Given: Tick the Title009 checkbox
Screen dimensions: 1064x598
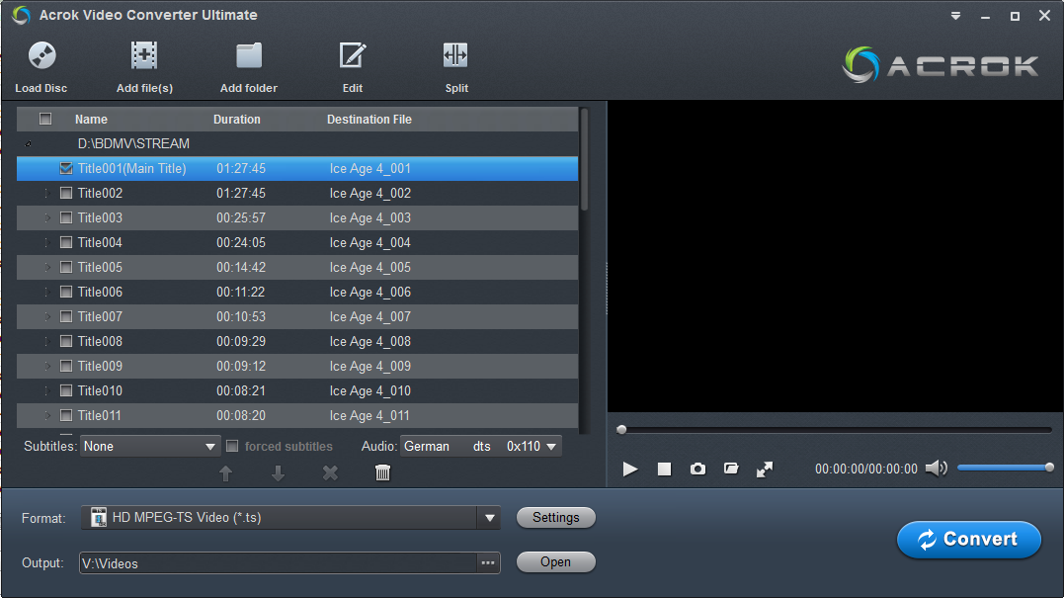Looking at the screenshot, I should point(66,366).
